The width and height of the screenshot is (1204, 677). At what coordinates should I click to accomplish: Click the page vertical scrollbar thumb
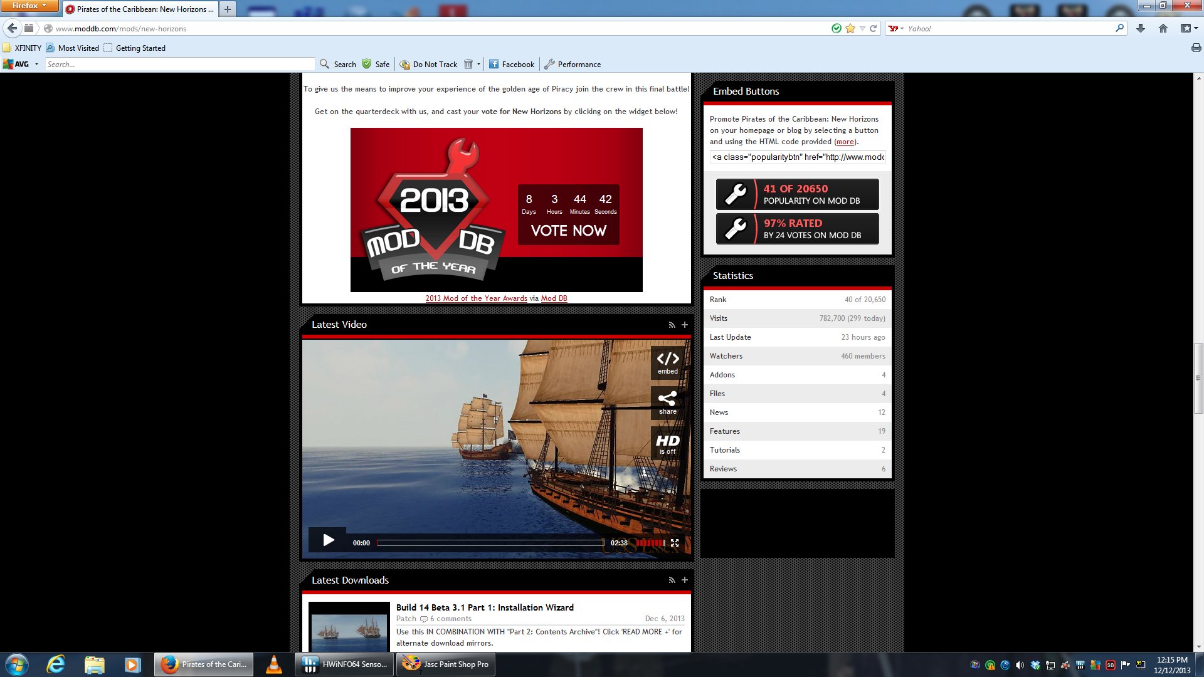pyautogui.click(x=1198, y=378)
